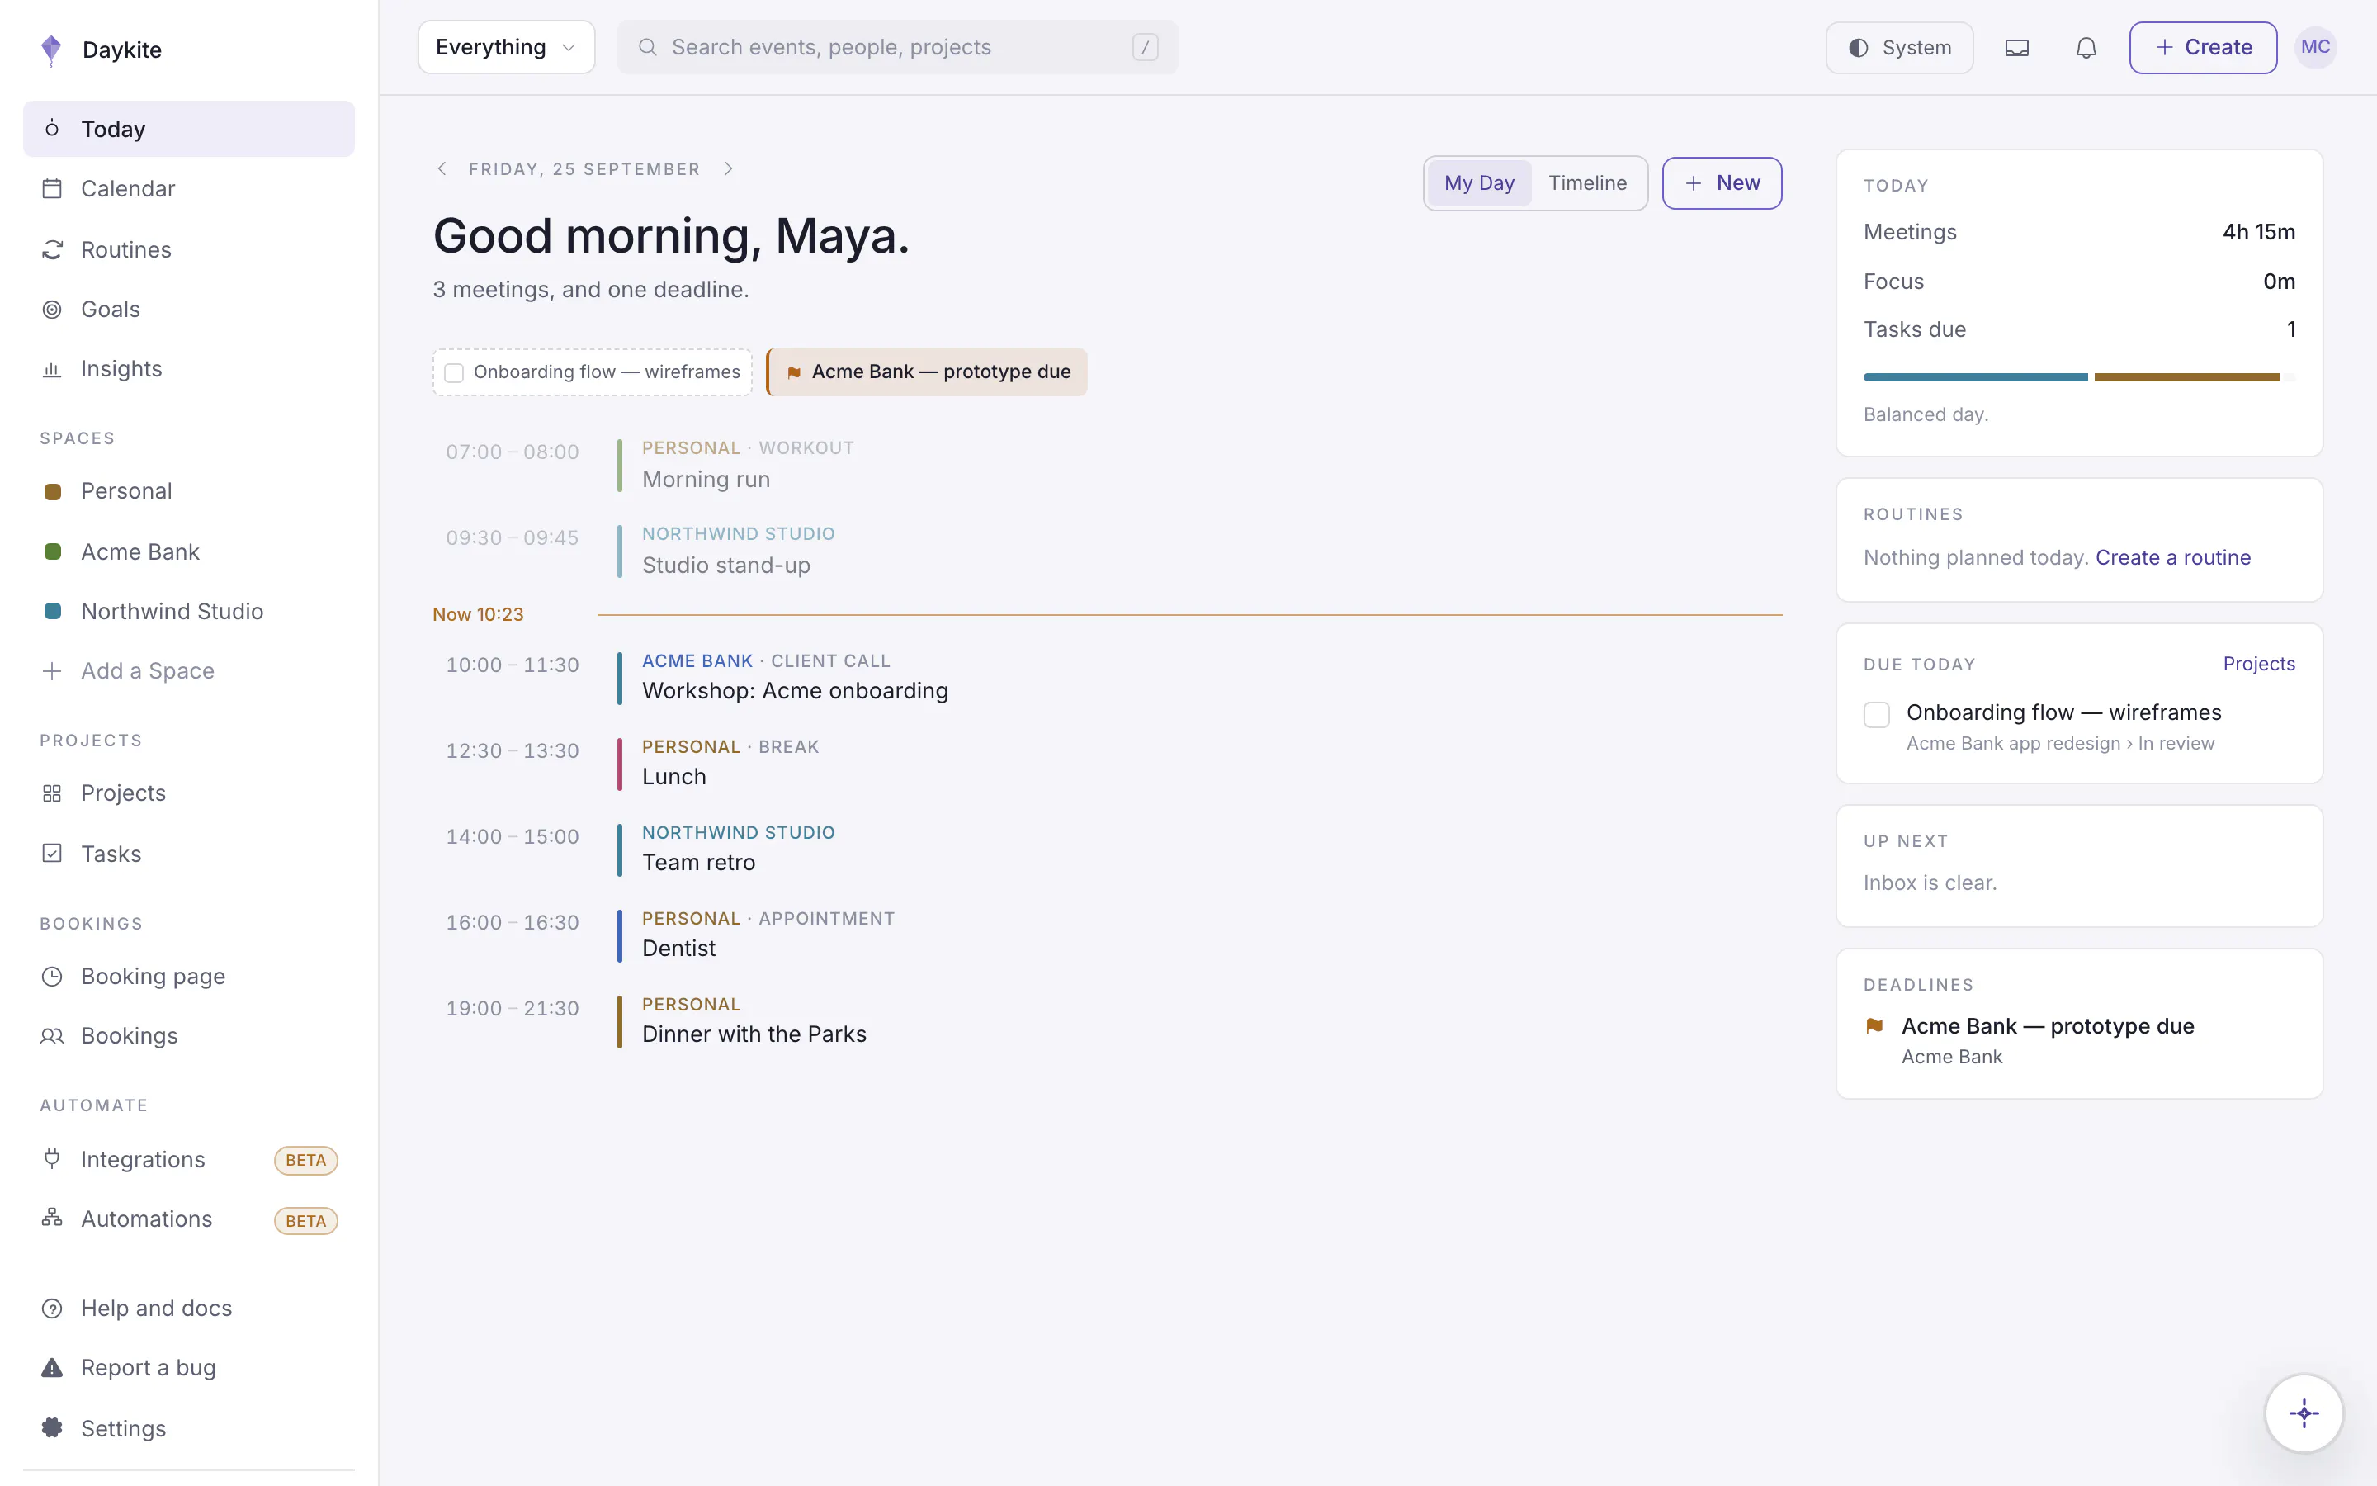Select the Acme Bank space

pyautogui.click(x=188, y=552)
